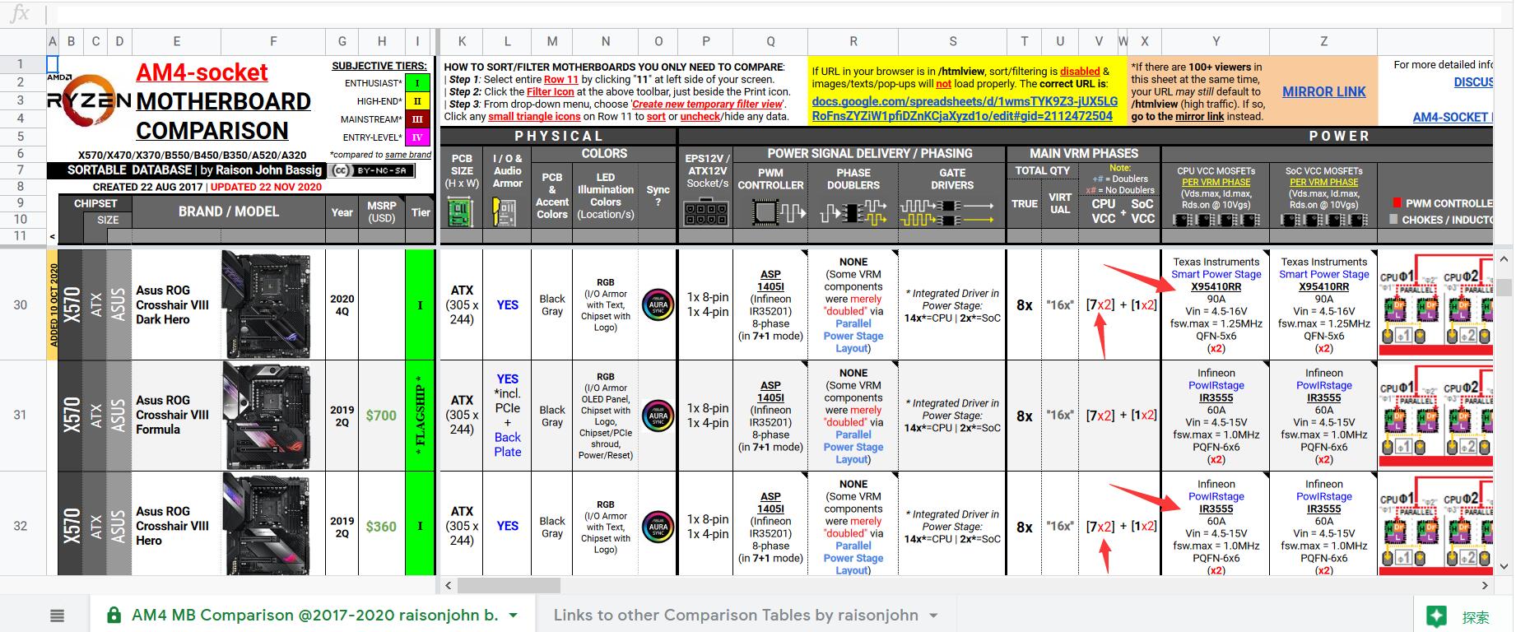Click the Aura Sync logo in row 30
This screenshot has width=1516, height=632.
click(658, 304)
